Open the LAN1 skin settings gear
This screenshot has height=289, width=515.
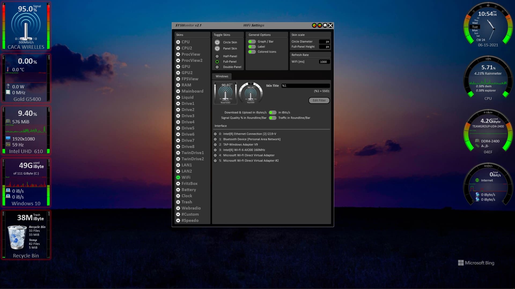pos(178,165)
